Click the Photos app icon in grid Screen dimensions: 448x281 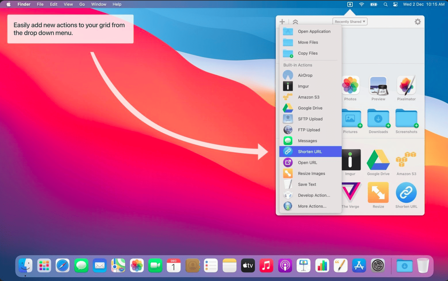point(350,85)
